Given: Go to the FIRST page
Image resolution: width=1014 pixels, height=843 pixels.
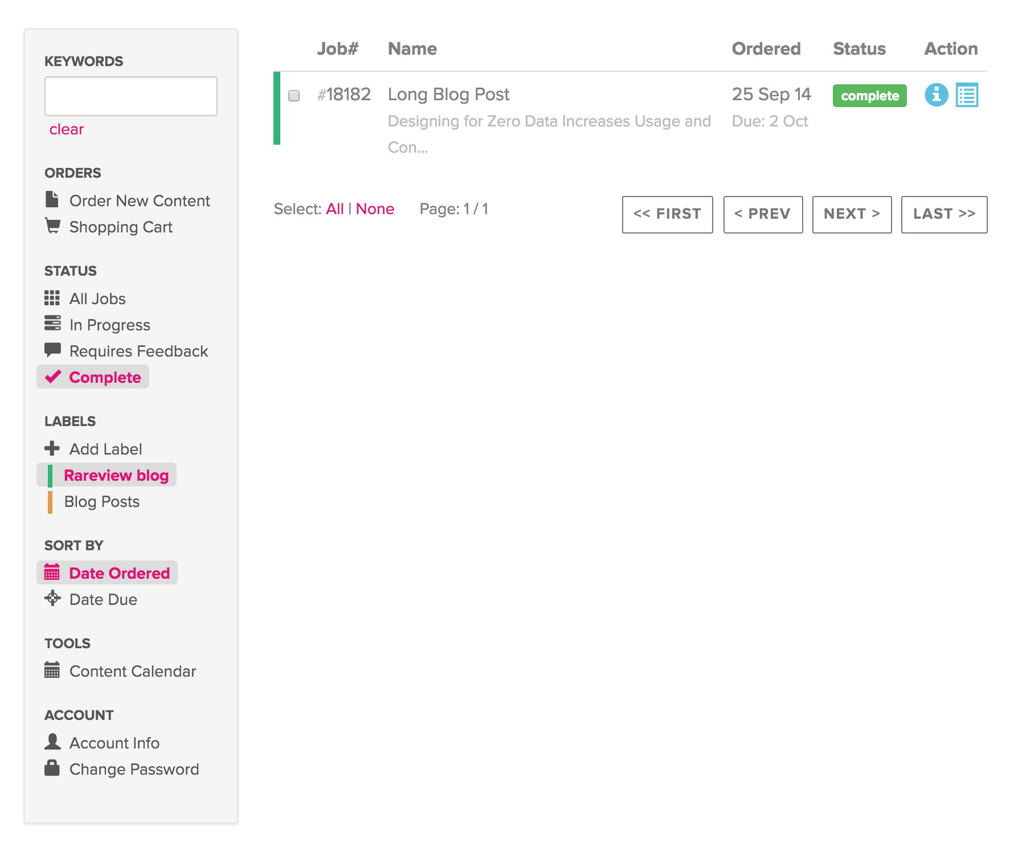Looking at the screenshot, I should tap(668, 214).
